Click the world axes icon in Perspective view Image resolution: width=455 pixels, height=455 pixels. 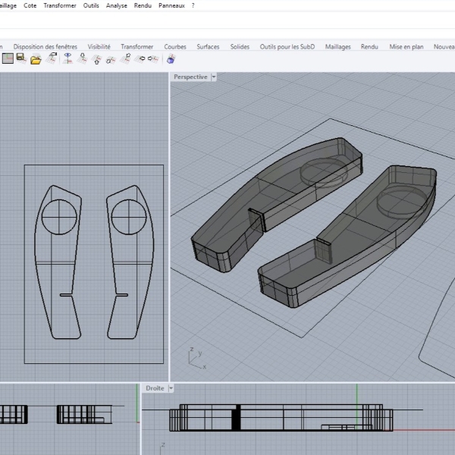coord(196,358)
